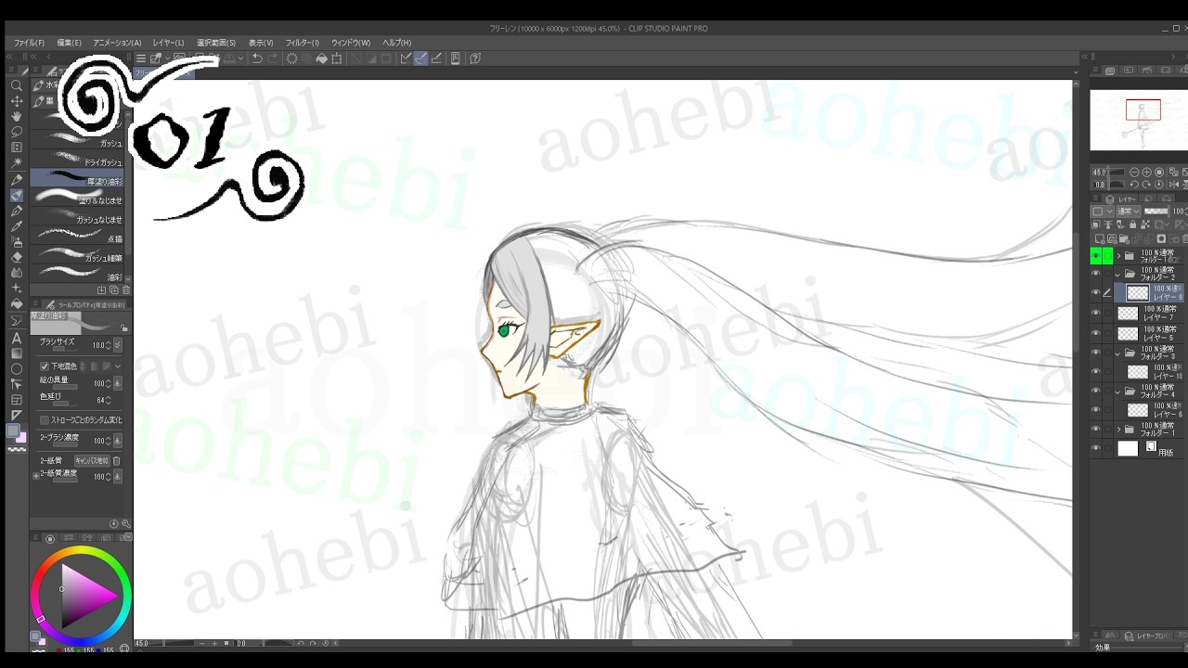The height and width of the screenshot is (668, 1188).
Task: Expand the 2-紙質濃度 plus toggle
Action: pyautogui.click(x=36, y=476)
